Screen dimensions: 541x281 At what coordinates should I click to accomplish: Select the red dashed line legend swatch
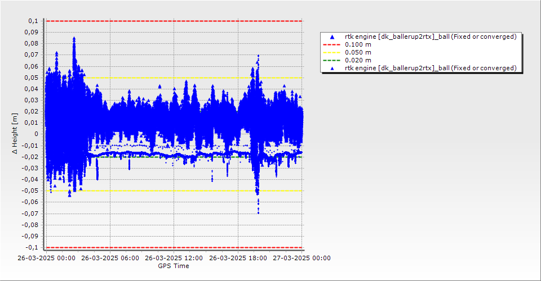(x=331, y=45)
